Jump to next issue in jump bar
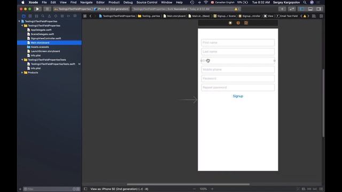342x192 pixels. (308, 16)
